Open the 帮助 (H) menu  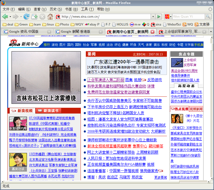(103, 9)
